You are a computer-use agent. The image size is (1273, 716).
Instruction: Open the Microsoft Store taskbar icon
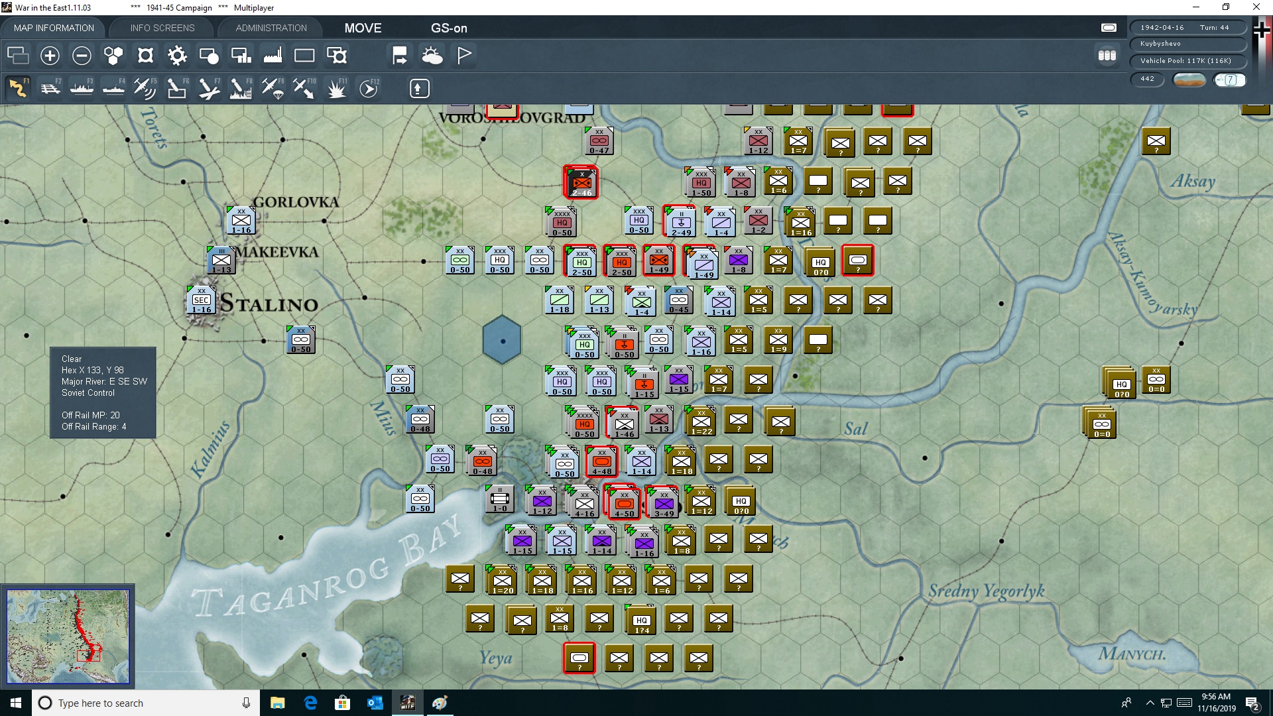(x=342, y=703)
